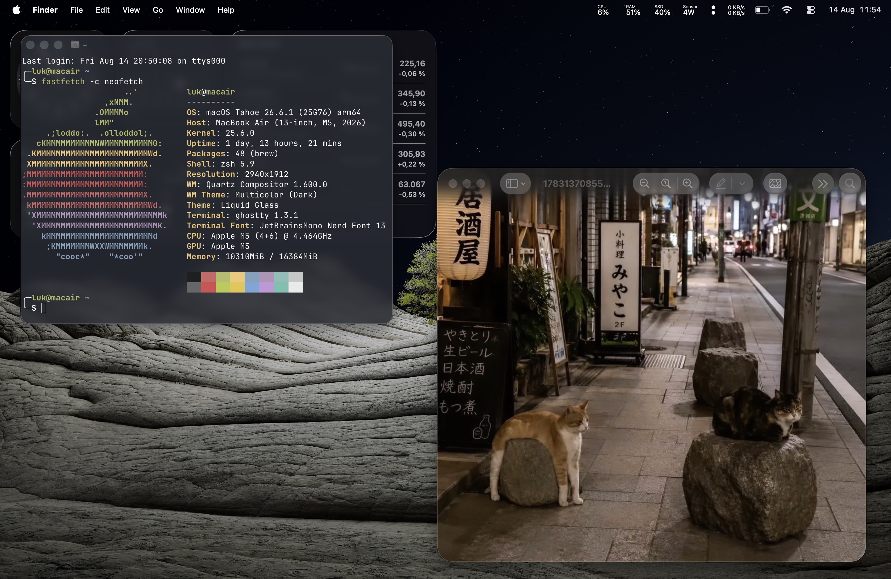Click the 'Uptime: 1 day, 13 hours' line
The width and height of the screenshot is (891, 579).
click(264, 143)
